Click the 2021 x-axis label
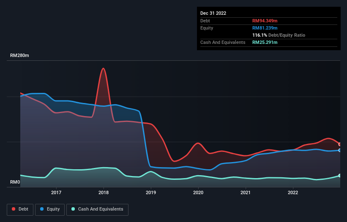The height and width of the screenshot is (222, 347). 246,192
